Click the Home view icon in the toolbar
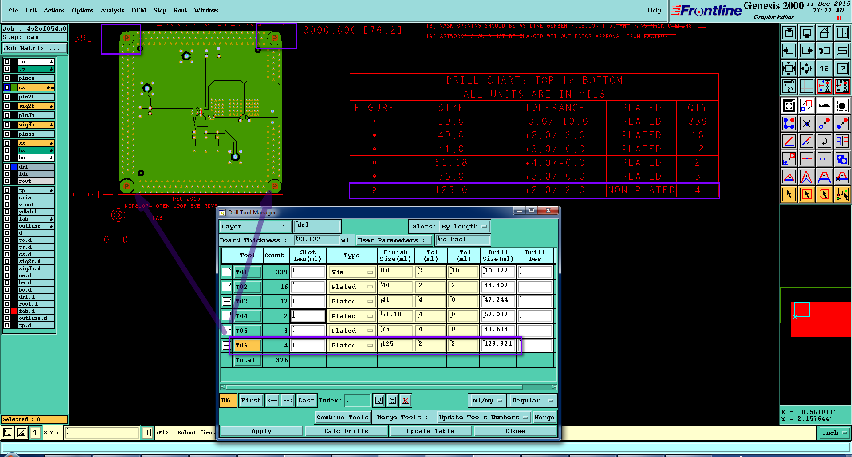Screen dimensions: 852x457 (x=824, y=33)
